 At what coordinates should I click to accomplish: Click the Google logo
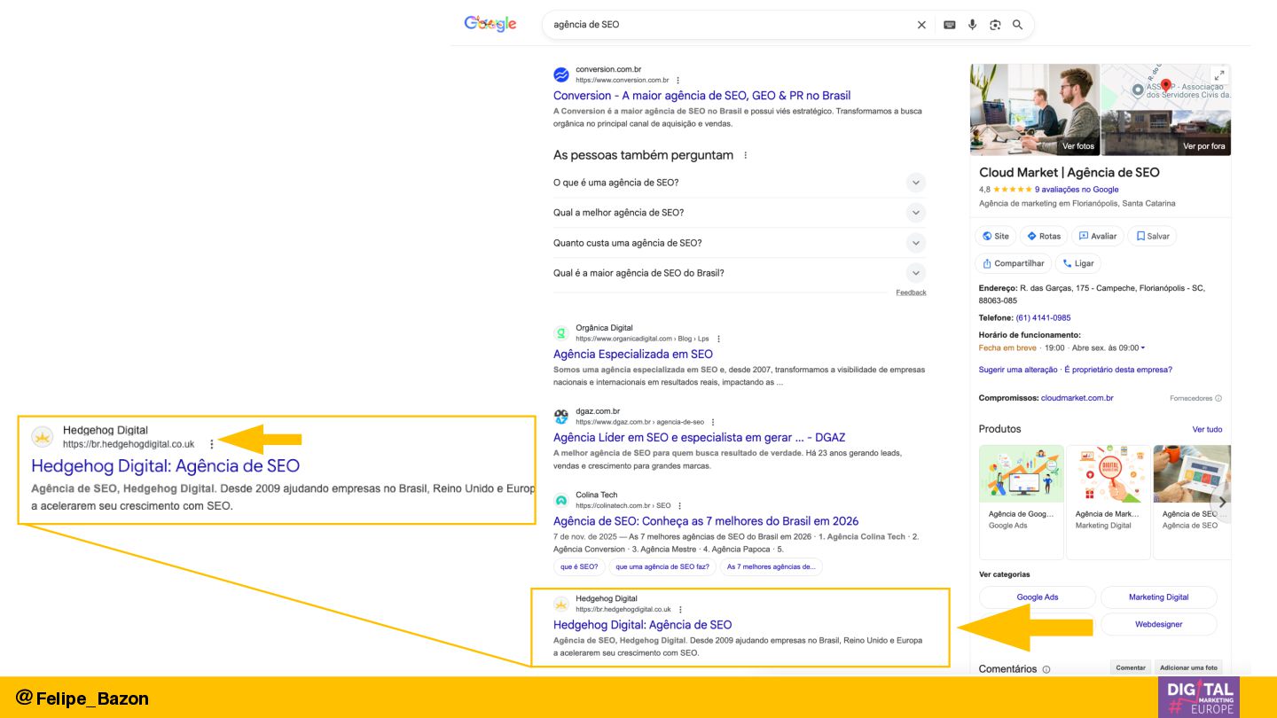coord(490,24)
